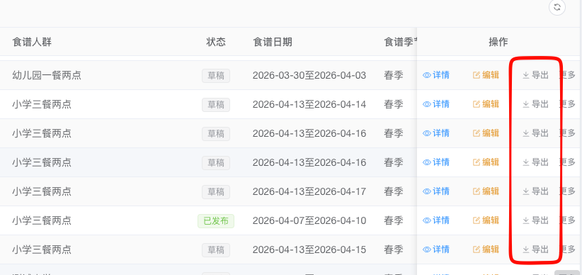Viewport: 582px width, 275px height.
Task: Click 导出 on the row ending 2026-04-15
Action: coord(535,249)
